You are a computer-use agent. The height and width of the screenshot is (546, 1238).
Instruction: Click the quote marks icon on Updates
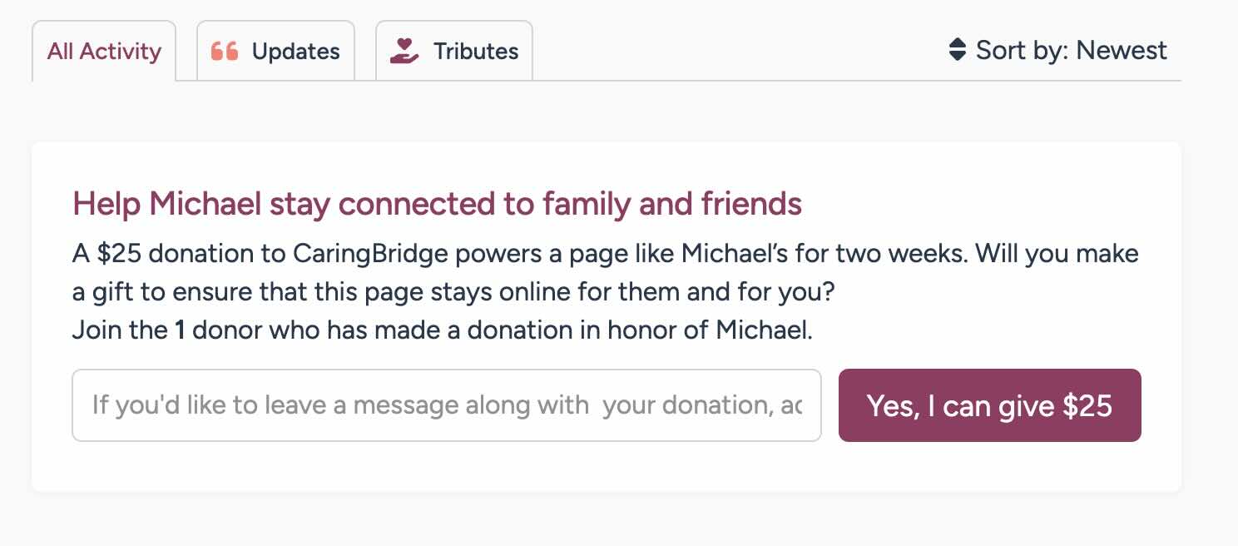(x=225, y=51)
